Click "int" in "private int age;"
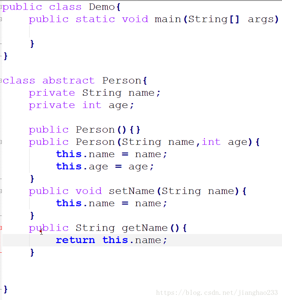Image resolution: width=282 pixels, height=300 pixels. (92, 105)
